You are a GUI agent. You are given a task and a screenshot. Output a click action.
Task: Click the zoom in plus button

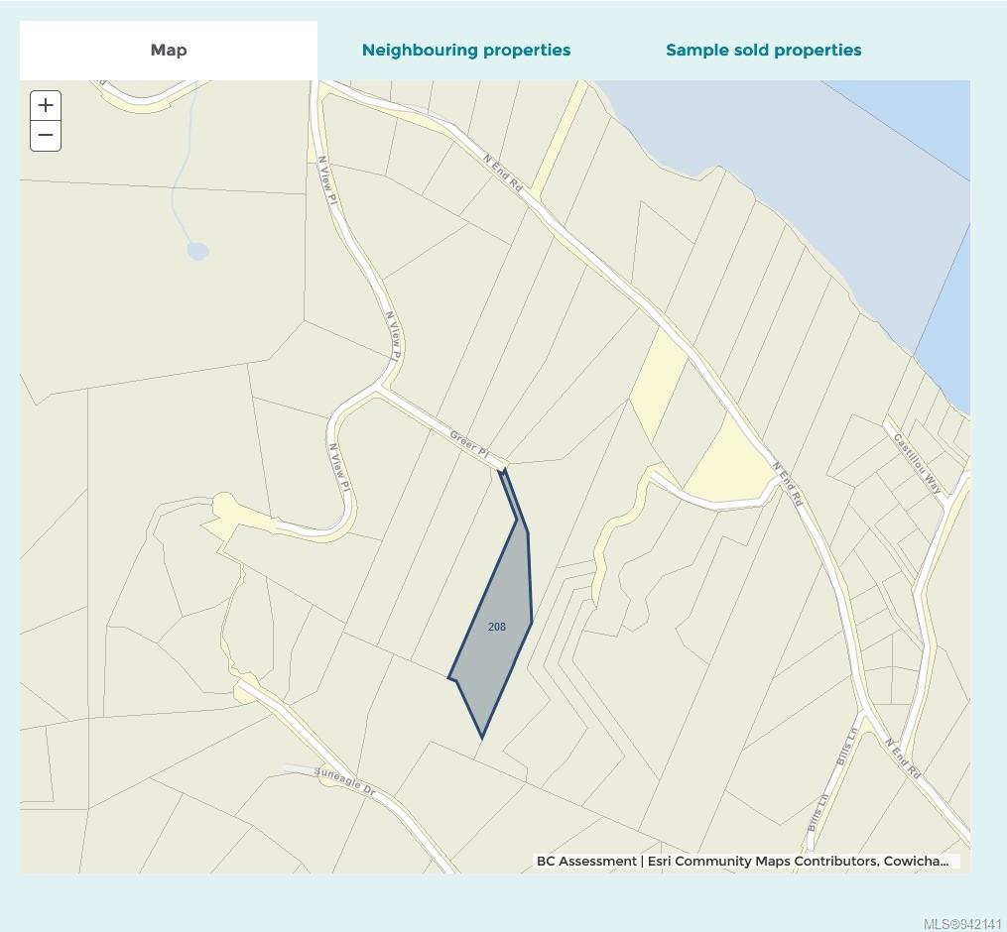point(46,106)
